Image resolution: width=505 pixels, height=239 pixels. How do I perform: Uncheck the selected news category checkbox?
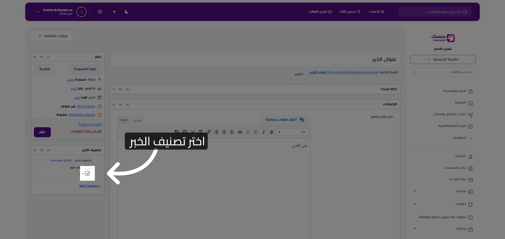87,173
